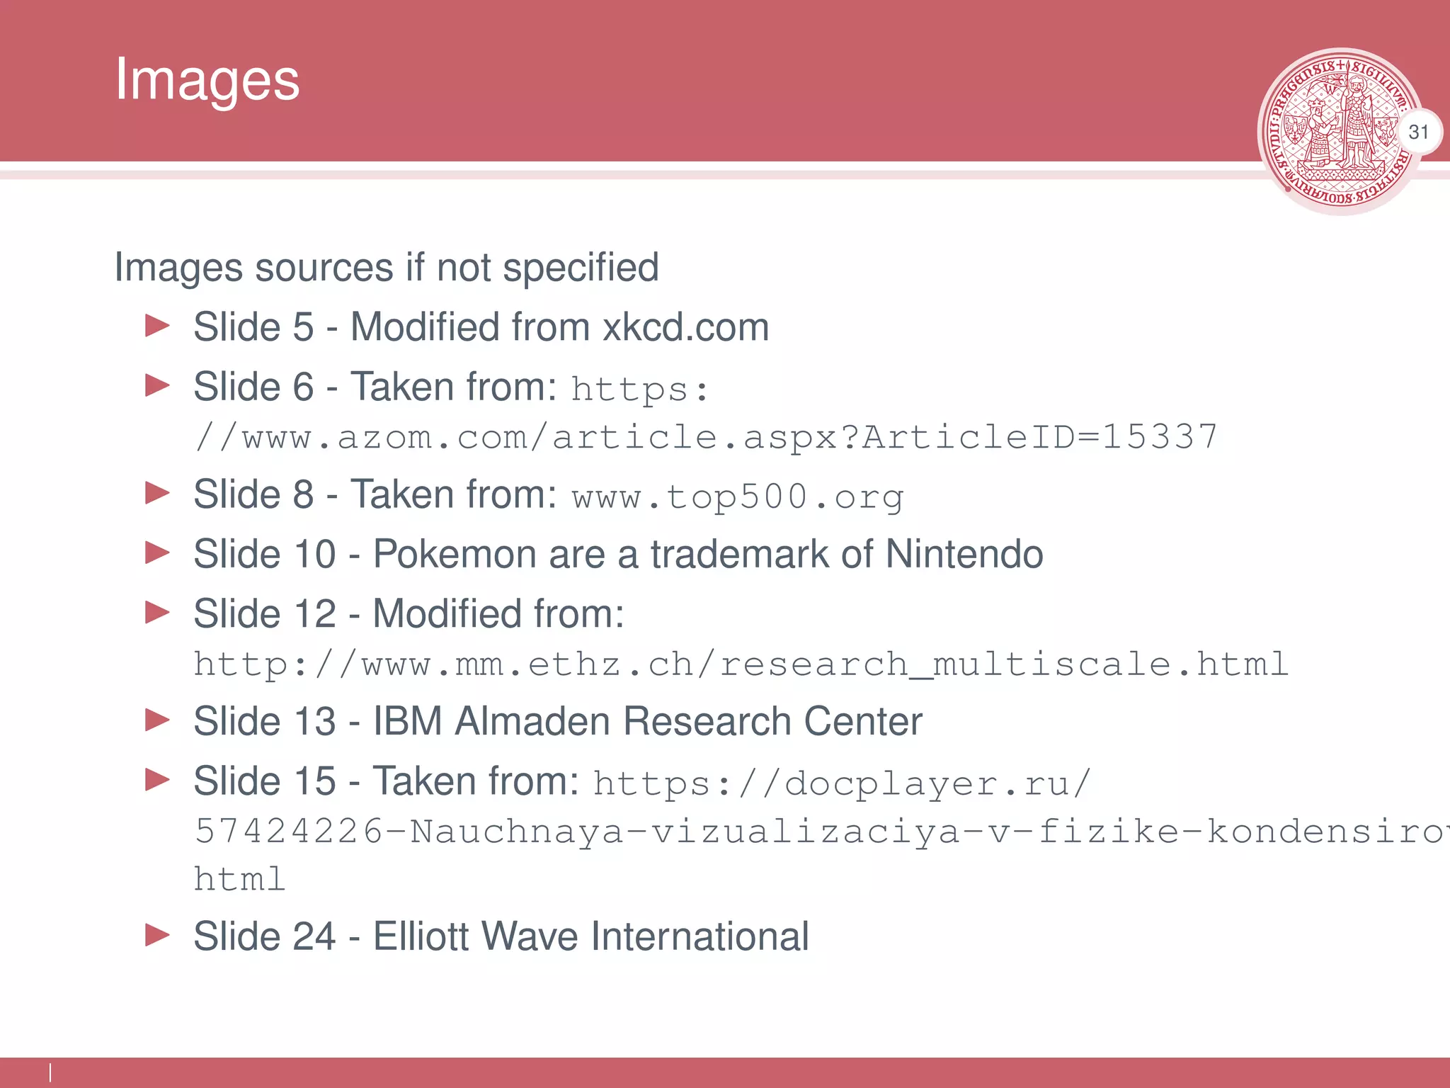Click the Charles University seal logo

click(x=1340, y=132)
